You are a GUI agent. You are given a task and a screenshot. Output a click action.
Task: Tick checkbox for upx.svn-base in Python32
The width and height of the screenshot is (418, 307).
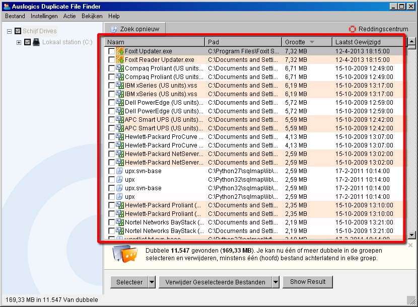point(112,188)
